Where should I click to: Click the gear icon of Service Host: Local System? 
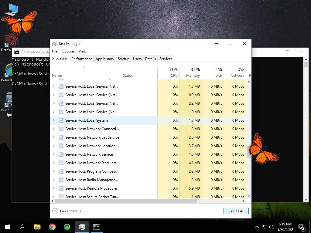click(x=61, y=120)
